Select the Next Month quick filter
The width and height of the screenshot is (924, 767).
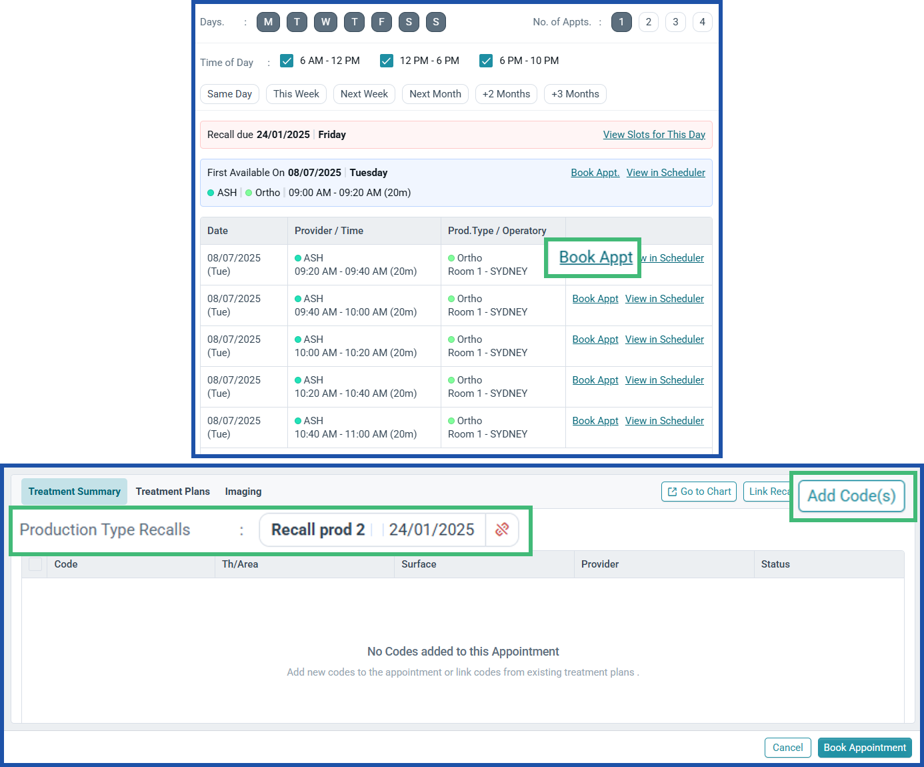(435, 94)
